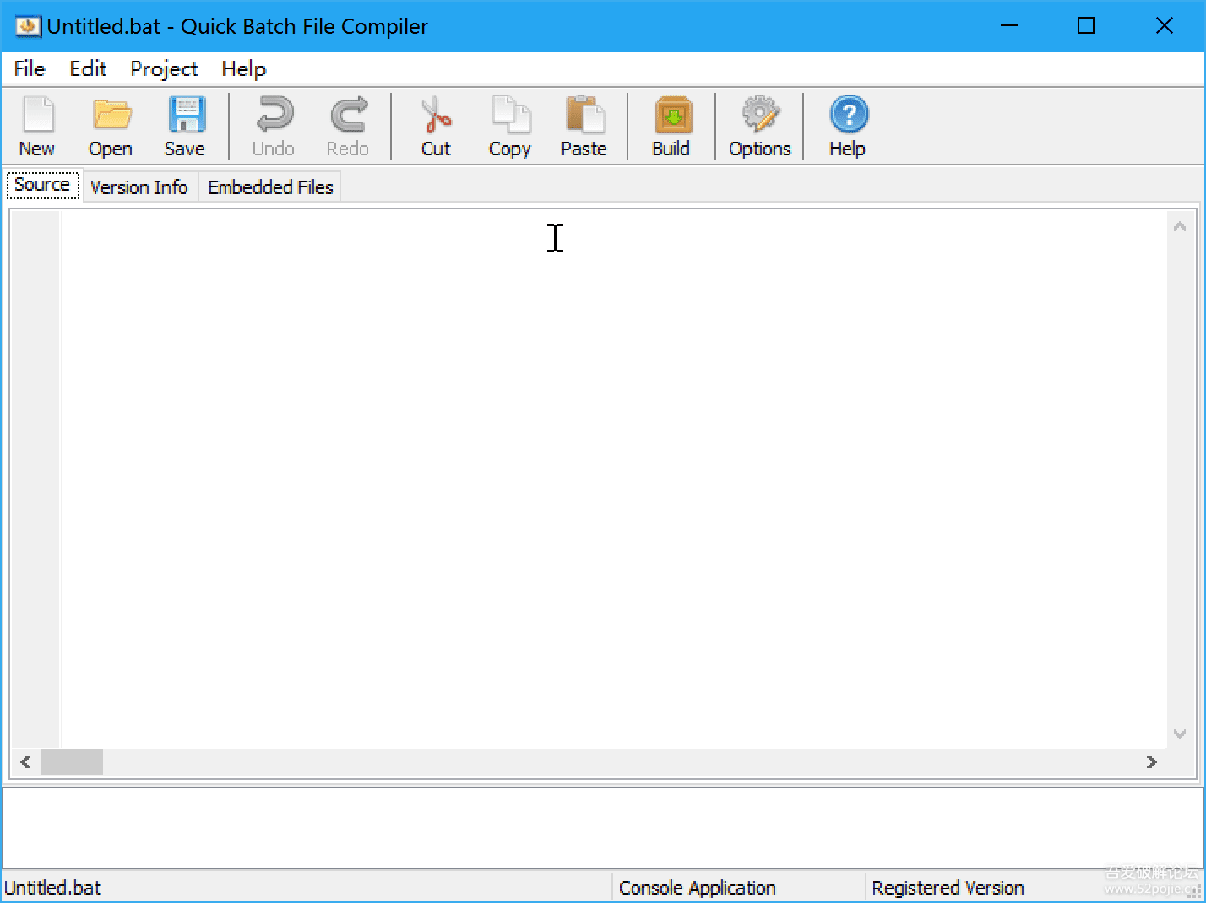Click the horizontal scrollbar right arrow
This screenshot has width=1206, height=903.
(x=1152, y=762)
